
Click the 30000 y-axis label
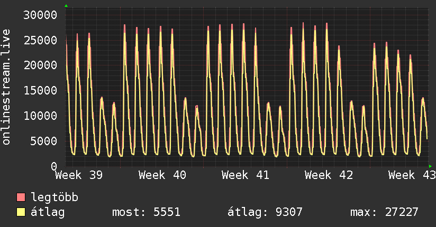click(x=40, y=15)
